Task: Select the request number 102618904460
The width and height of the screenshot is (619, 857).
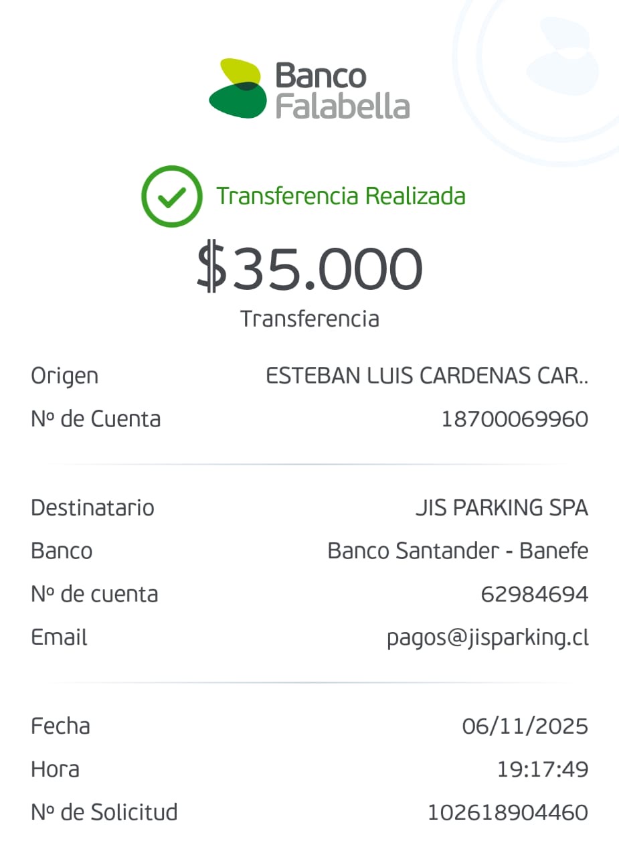Action: tap(507, 813)
